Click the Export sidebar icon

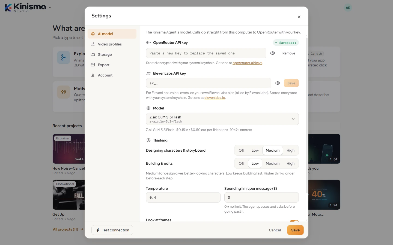coord(93,65)
